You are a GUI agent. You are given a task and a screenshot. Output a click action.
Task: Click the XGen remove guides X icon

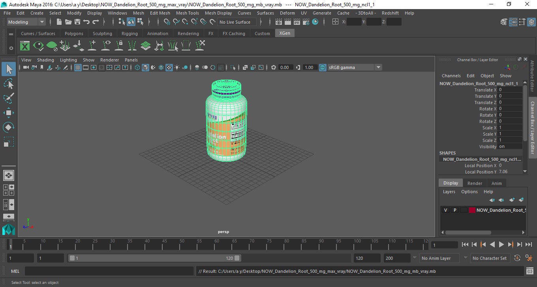tap(200, 46)
